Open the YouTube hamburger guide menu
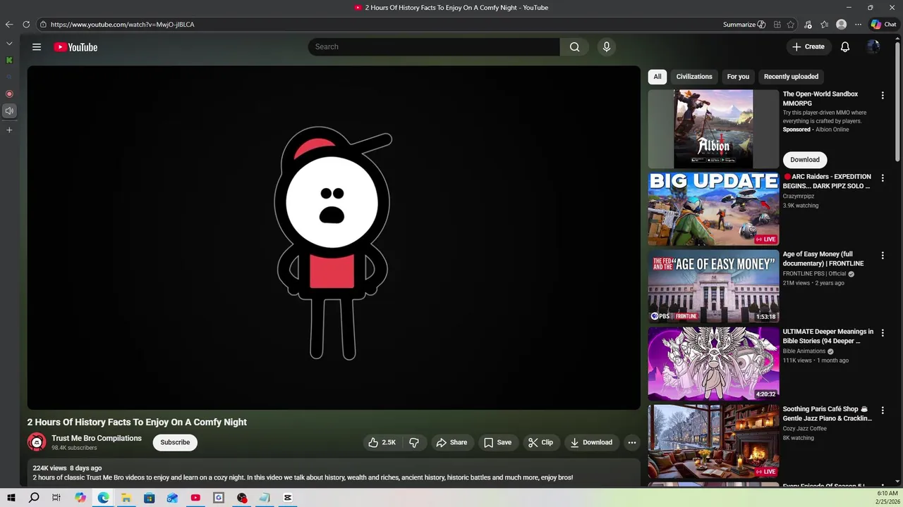Image resolution: width=903 pixels, height=507 pixels. click(37, 47)
